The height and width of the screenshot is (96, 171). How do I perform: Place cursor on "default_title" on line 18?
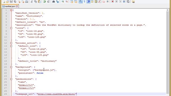[x=28, y=61]
